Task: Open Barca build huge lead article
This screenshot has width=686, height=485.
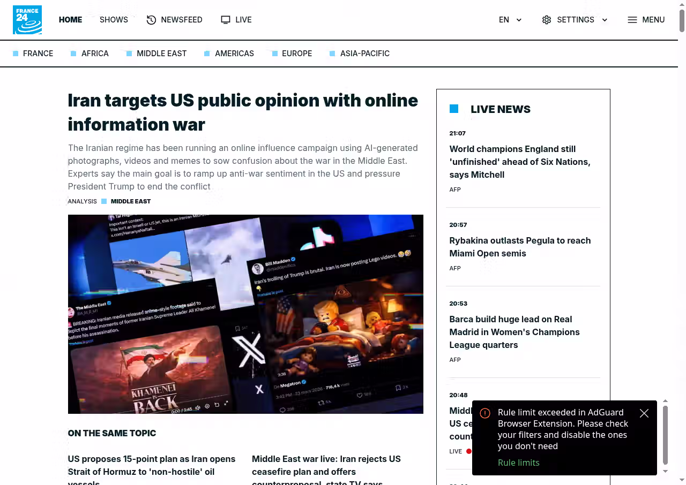Action: click(x=514, y=332)
